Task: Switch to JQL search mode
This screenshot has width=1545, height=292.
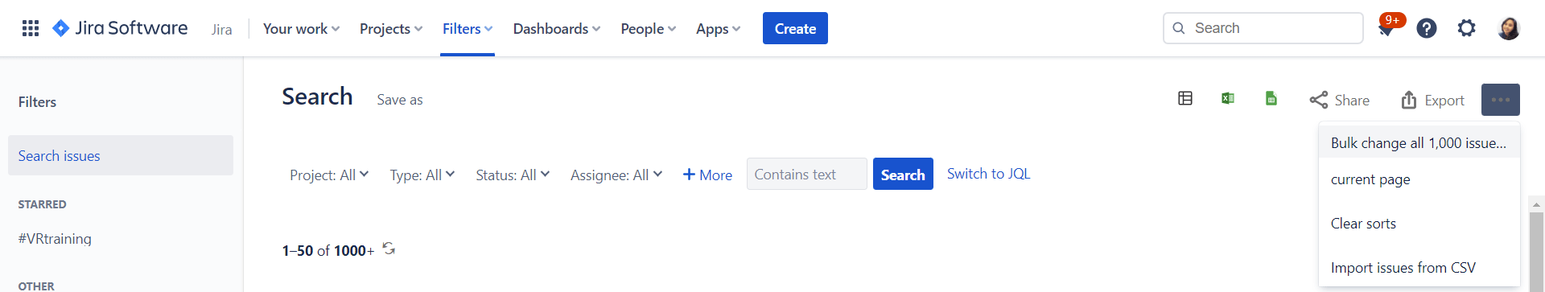Action: pyautogui.click(x=988, y=174)
